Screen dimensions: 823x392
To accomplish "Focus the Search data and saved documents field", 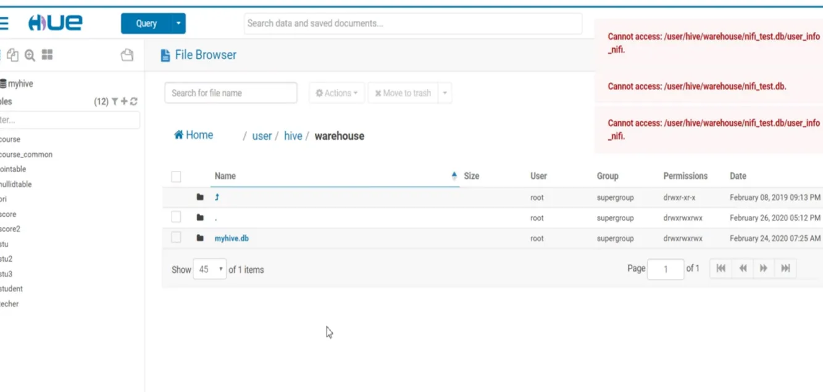I will point(413,23).
